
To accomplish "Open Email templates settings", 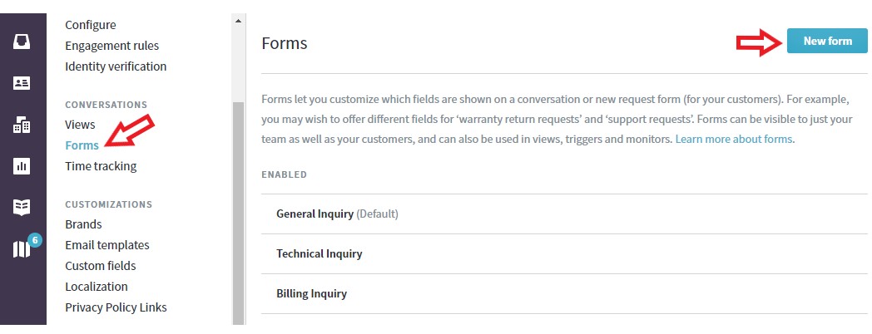I will (x=107, y=245).
